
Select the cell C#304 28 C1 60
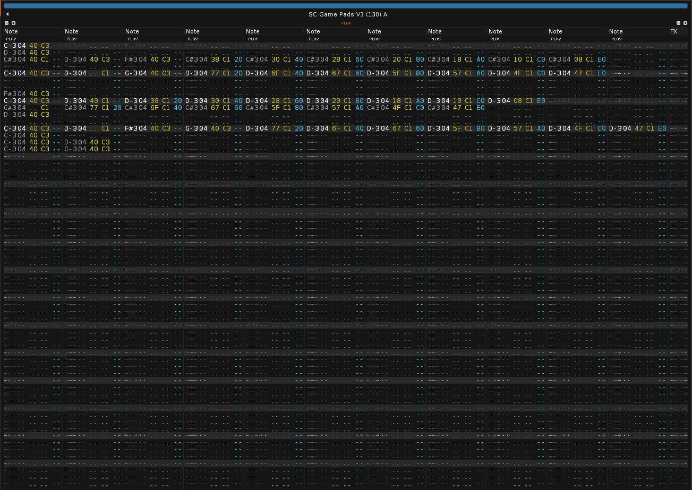(335, 59)
